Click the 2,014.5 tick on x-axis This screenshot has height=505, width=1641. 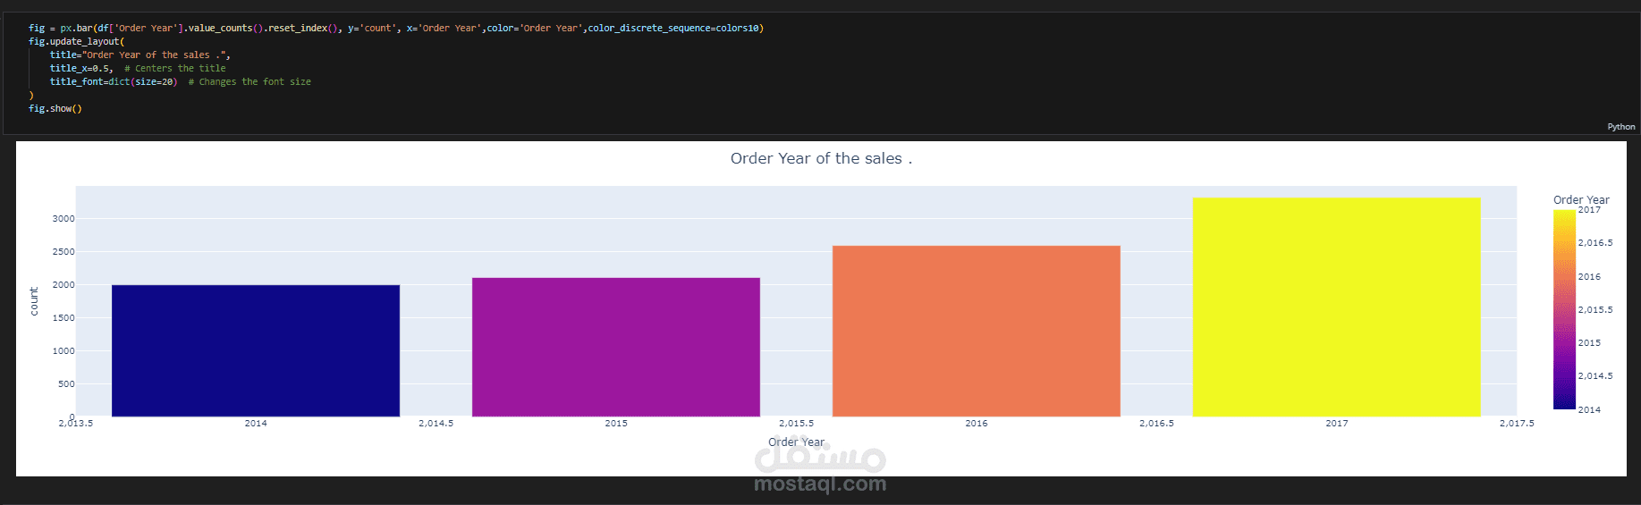[x=436, y=424]
